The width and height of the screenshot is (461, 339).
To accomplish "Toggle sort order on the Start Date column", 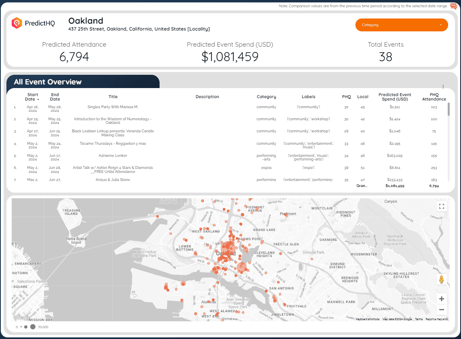I will (32, 97).
